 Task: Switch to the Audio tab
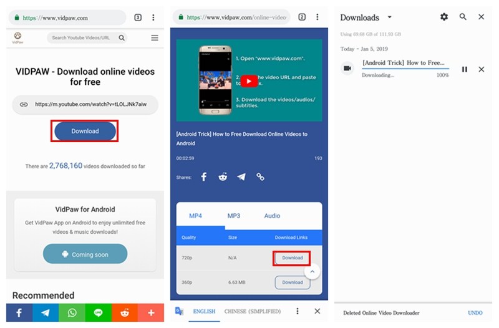(272, 216)
